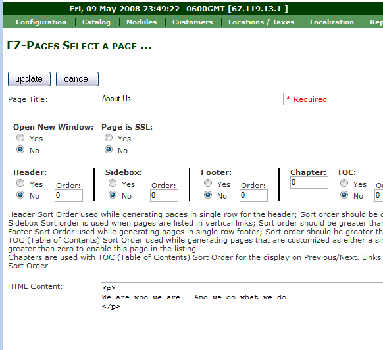Screen dimensions: 383x350
Task: Click the Page Title label
Action: pos(28,99)
